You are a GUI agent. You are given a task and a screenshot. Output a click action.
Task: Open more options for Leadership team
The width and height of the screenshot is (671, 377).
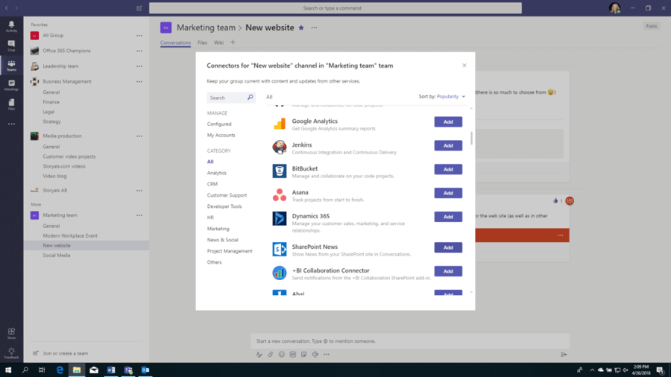coord(139,66)
